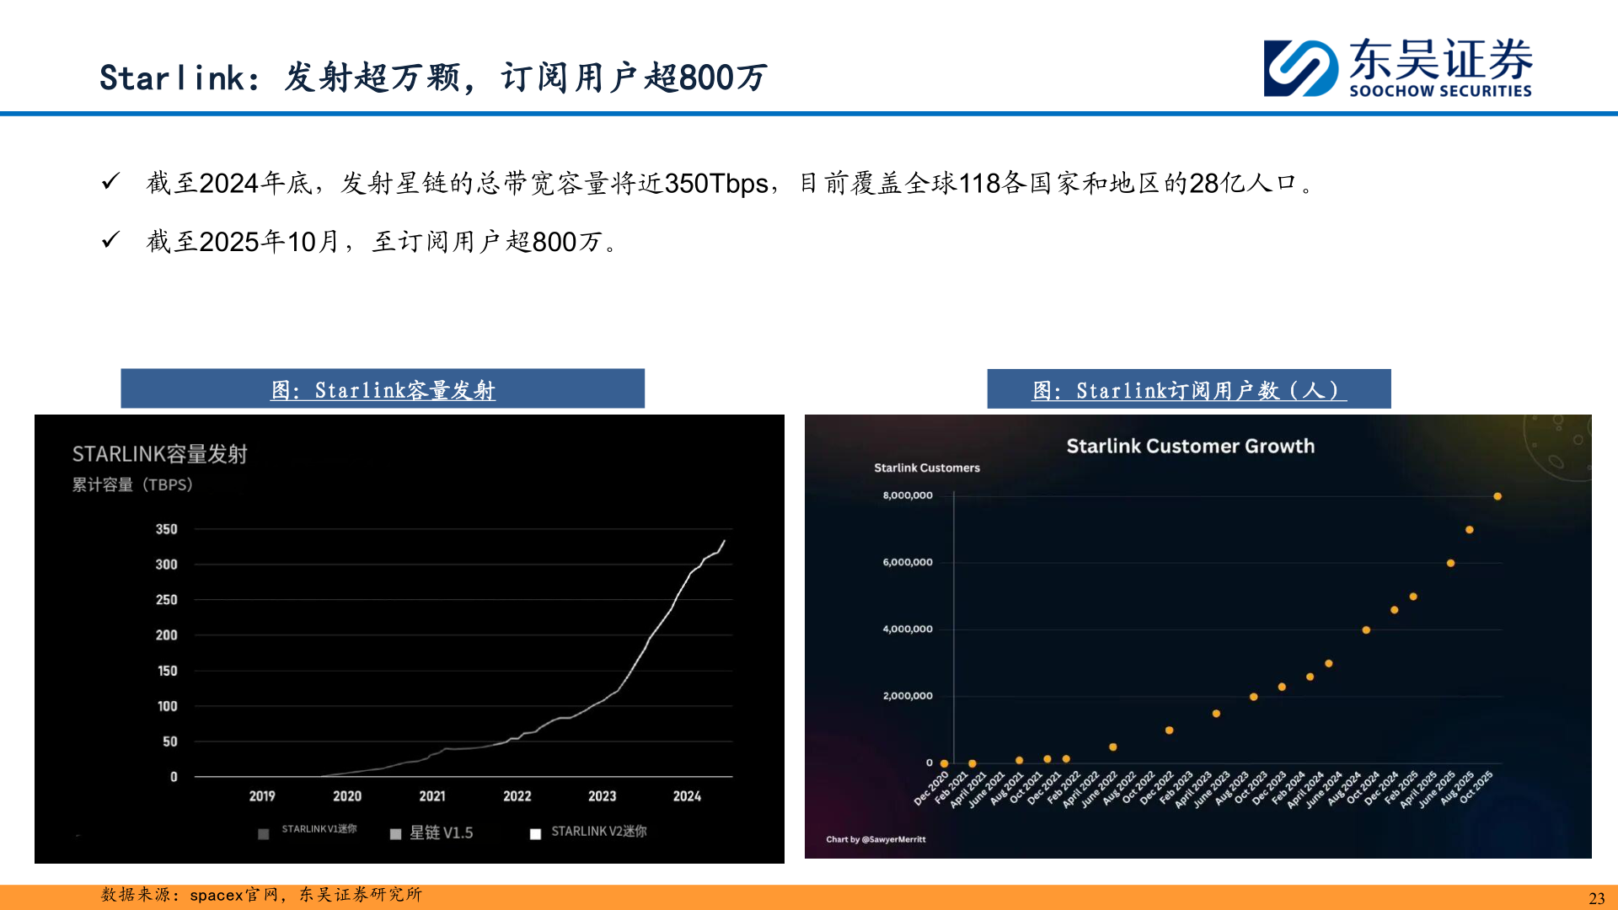Open the Chart by @SawyerMerritt credit link

point(875,839)
